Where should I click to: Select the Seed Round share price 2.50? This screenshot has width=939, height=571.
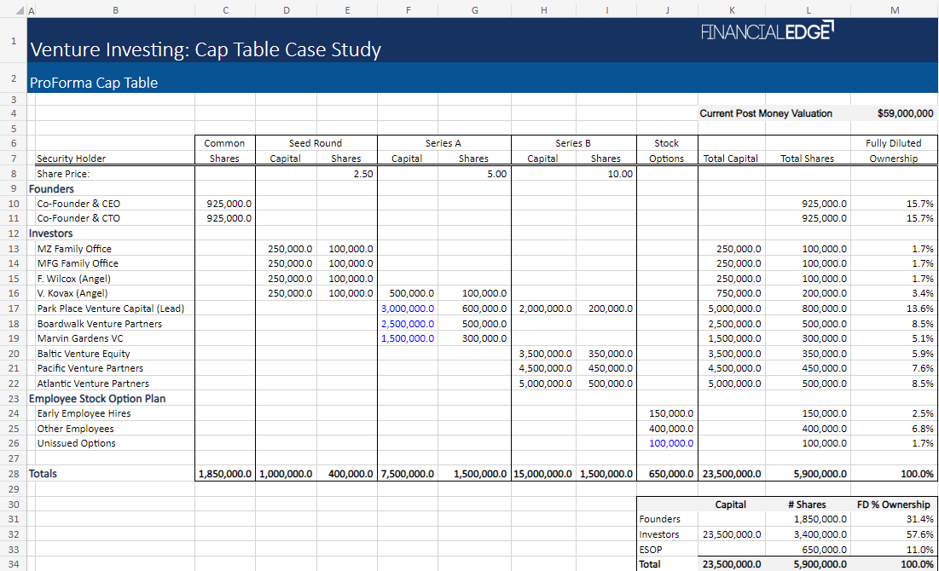[347, 173]
